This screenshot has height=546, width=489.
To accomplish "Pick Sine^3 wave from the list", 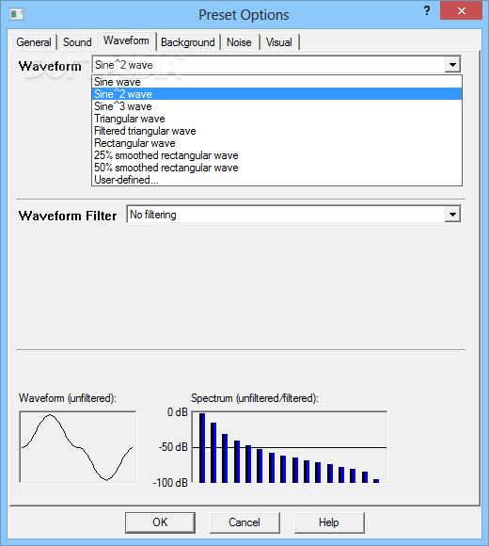I will point(276,106).
